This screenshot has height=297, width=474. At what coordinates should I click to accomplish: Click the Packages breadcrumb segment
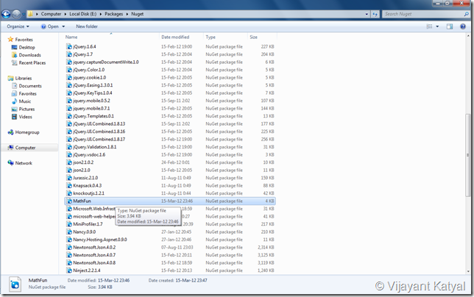[x=113, y=14]
